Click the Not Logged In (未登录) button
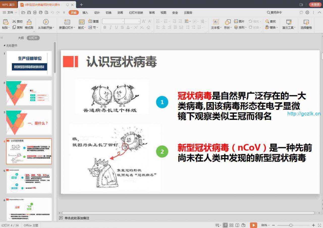Image resolution: width=323 pixels, height=228 pixels. [315, 5]
